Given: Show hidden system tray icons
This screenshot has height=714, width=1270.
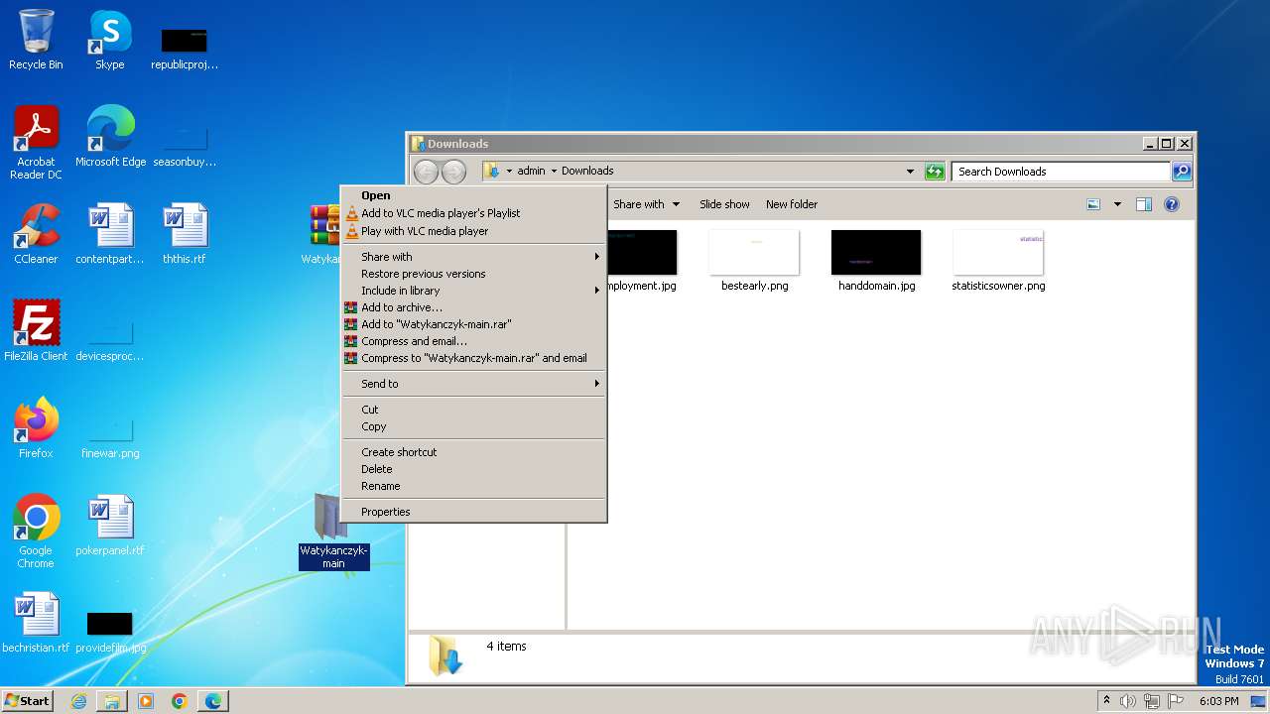Looking at the screenshot, I should [1106, 701].
